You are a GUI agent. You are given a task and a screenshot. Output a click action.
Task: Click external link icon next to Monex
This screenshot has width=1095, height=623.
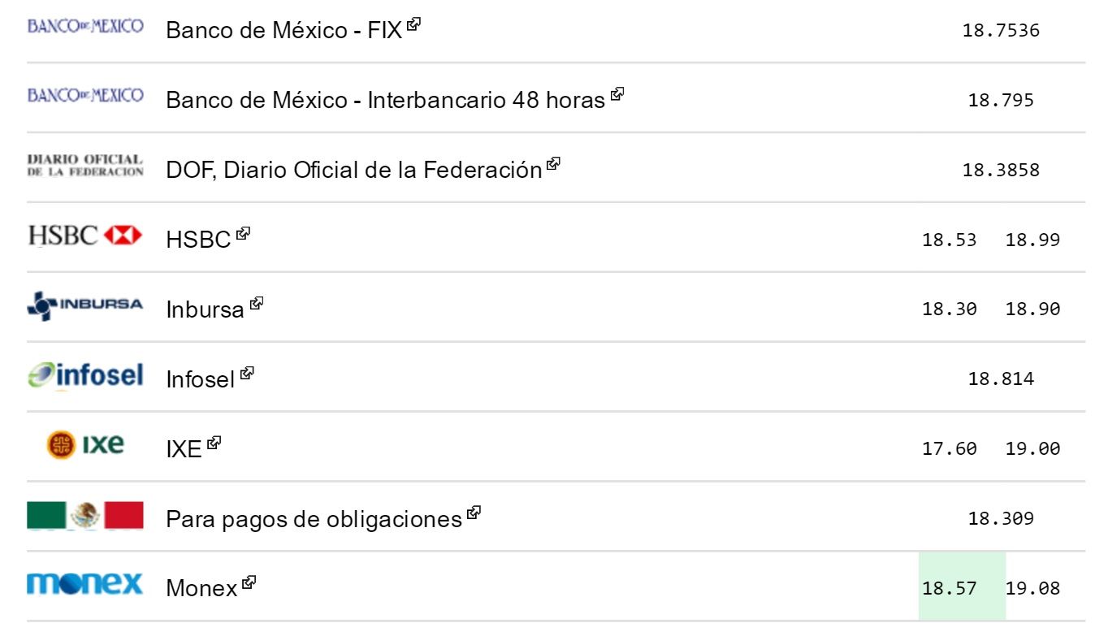[249, 582]
